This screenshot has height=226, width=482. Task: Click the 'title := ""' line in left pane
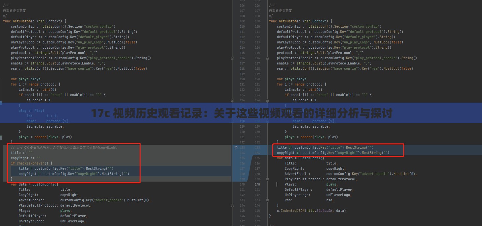[x=22, y=153]
